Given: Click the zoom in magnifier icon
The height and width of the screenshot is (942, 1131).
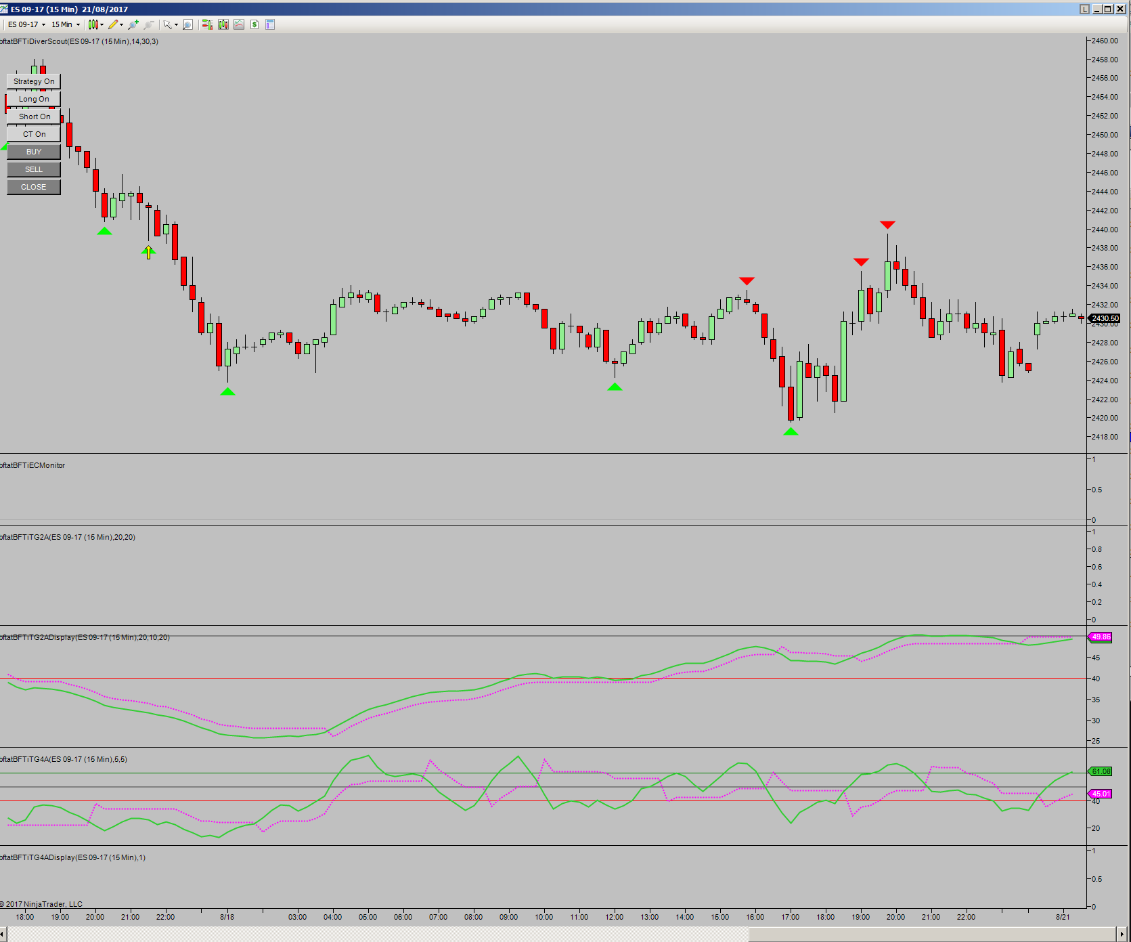Looking at the screenshot, I should (133, 24).
